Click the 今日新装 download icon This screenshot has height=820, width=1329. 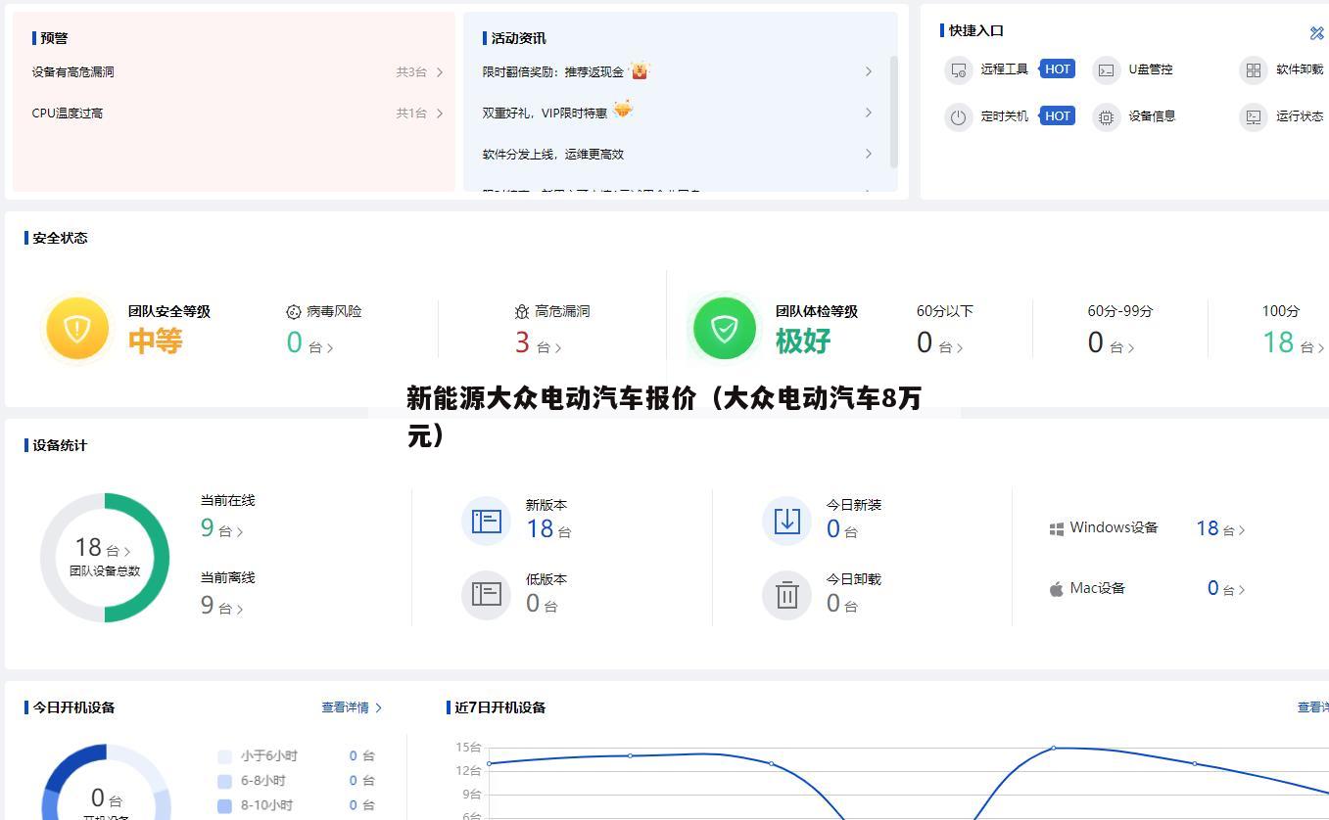coord(786,521)
